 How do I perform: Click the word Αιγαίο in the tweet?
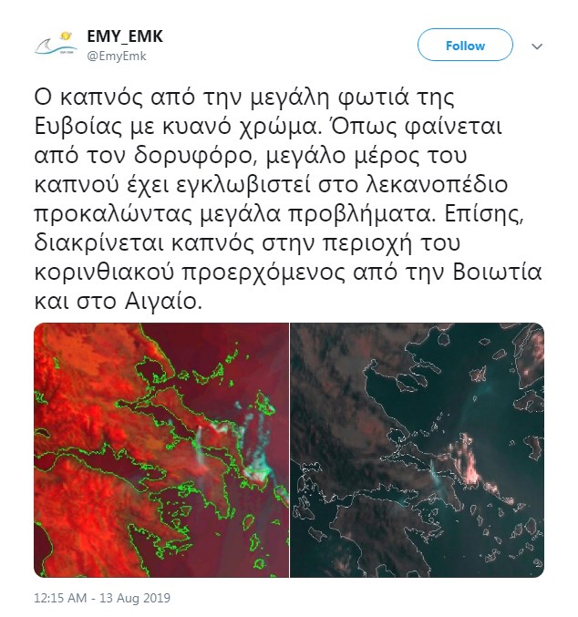tap(163, 302)
